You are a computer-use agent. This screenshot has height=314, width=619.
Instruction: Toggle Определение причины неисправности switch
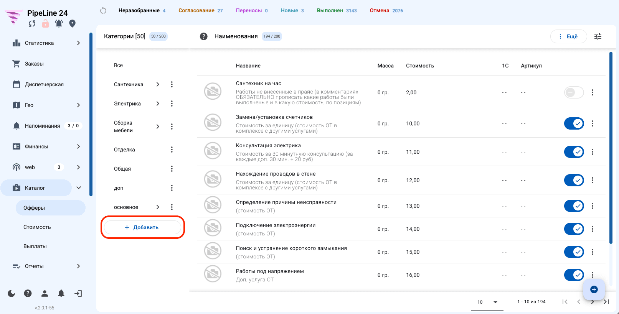point(574,206)
